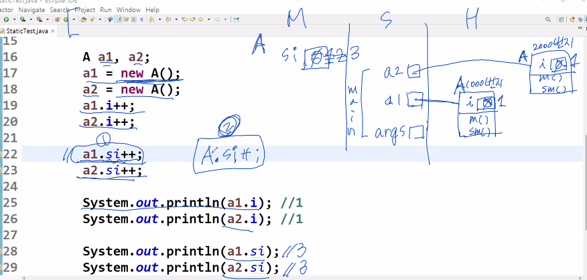The width and height of the screenshot is (587, 280).
Task: Run the program with the green Run button
Action: [x=6, y=19]
